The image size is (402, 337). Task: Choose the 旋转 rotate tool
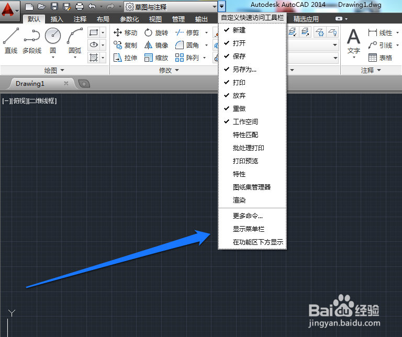click(156, 33)
